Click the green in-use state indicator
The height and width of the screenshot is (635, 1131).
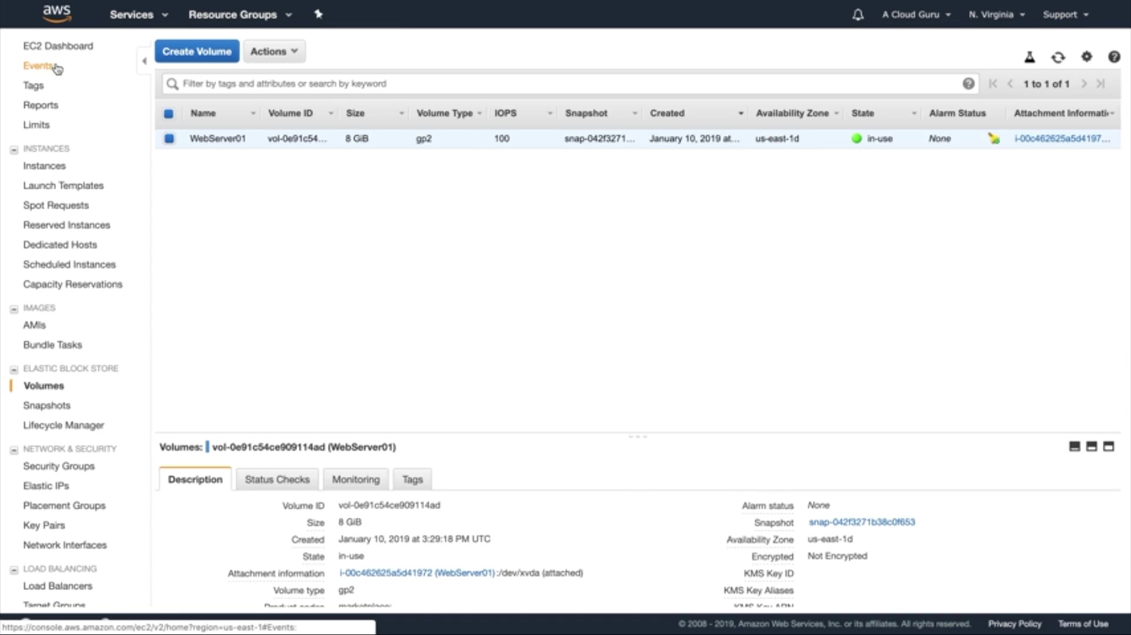click(x=856, y=138)
